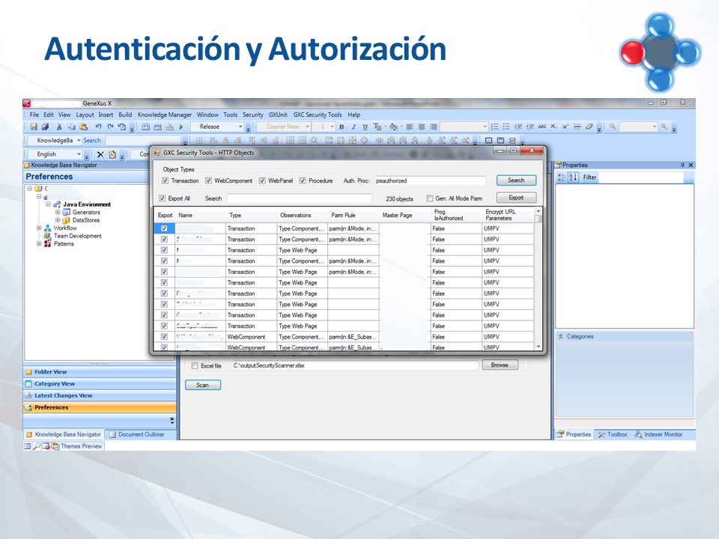Viewport: 719px width, 539px height.
Task: Expand the Generators tree node
Action: 58,212
